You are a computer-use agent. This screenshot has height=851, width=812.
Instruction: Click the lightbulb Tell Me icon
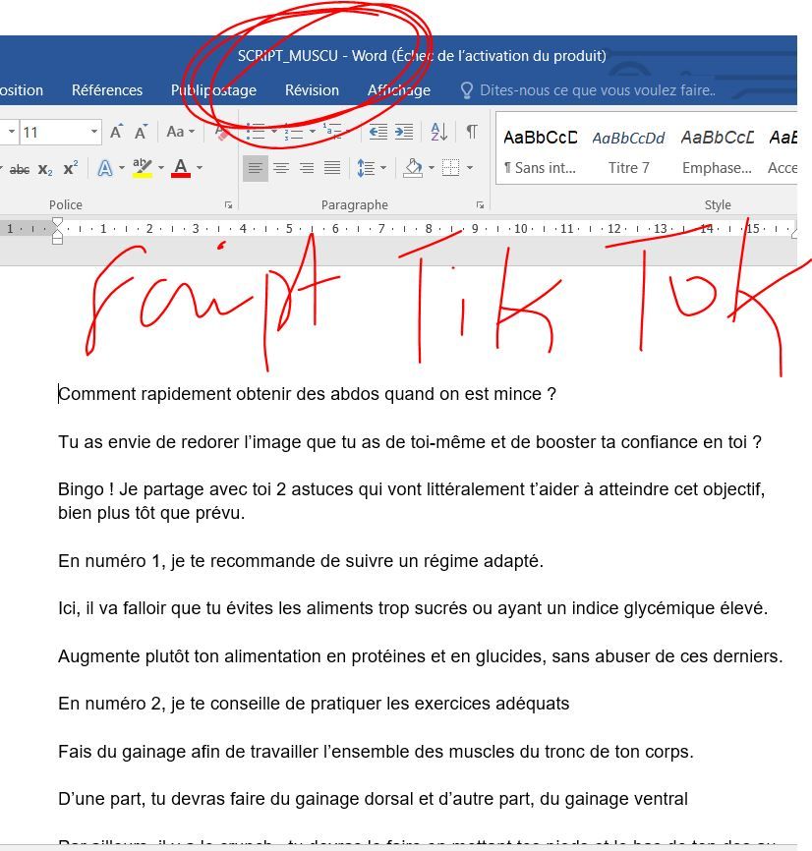[x=466, y=90]
